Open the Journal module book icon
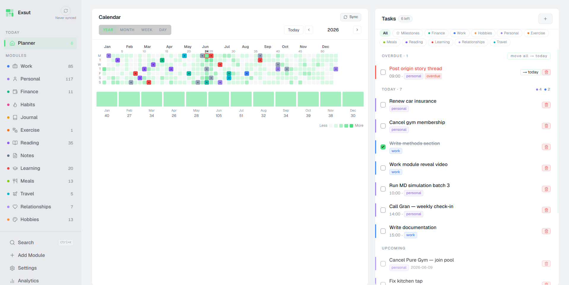Screen dimensions: 569x285 pyautogui.click(x=15, y=117)
